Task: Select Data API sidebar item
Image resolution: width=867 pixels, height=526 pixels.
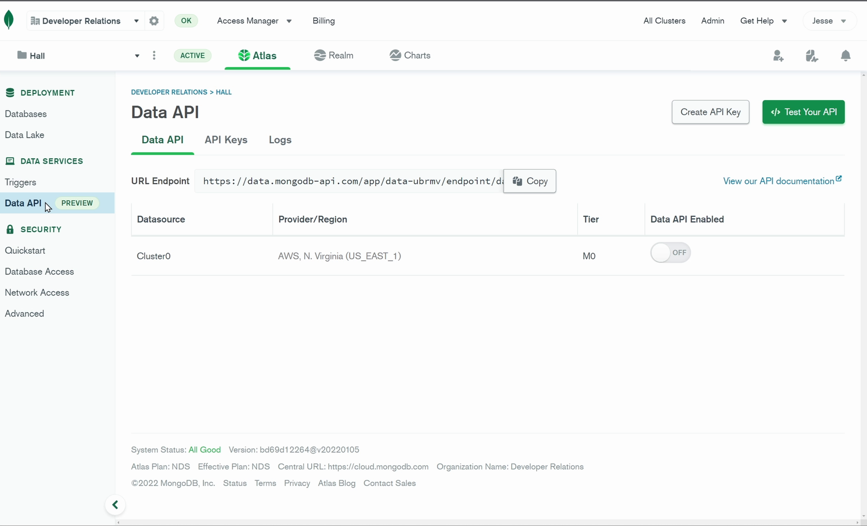Action: (57, 203)
